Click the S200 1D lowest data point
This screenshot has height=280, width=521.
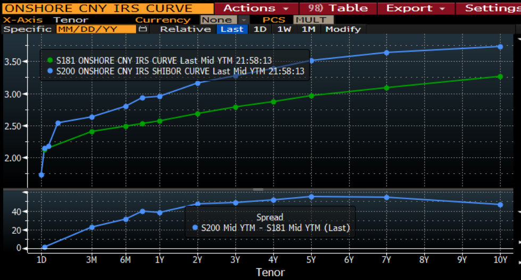[41, 175]
